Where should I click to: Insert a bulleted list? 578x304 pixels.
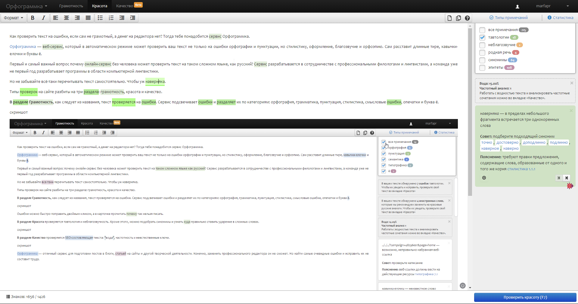[x=100, y=18]
